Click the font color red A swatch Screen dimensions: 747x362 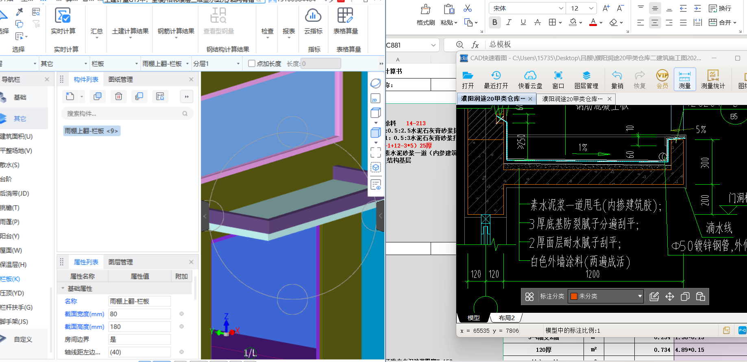click(593, 22)
